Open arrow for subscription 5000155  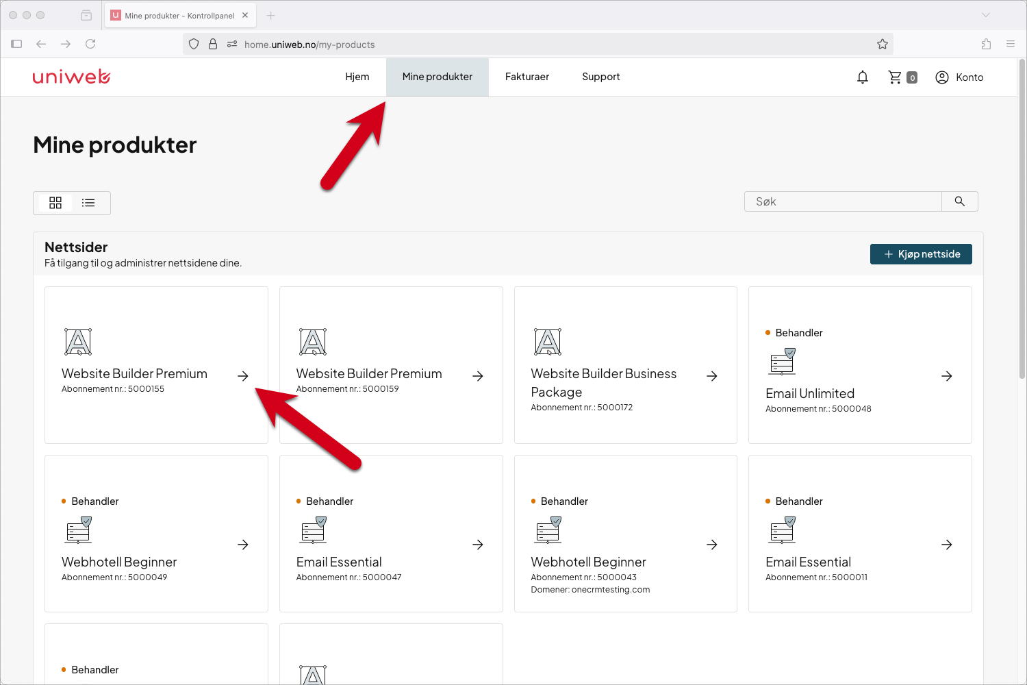(243, 376)
